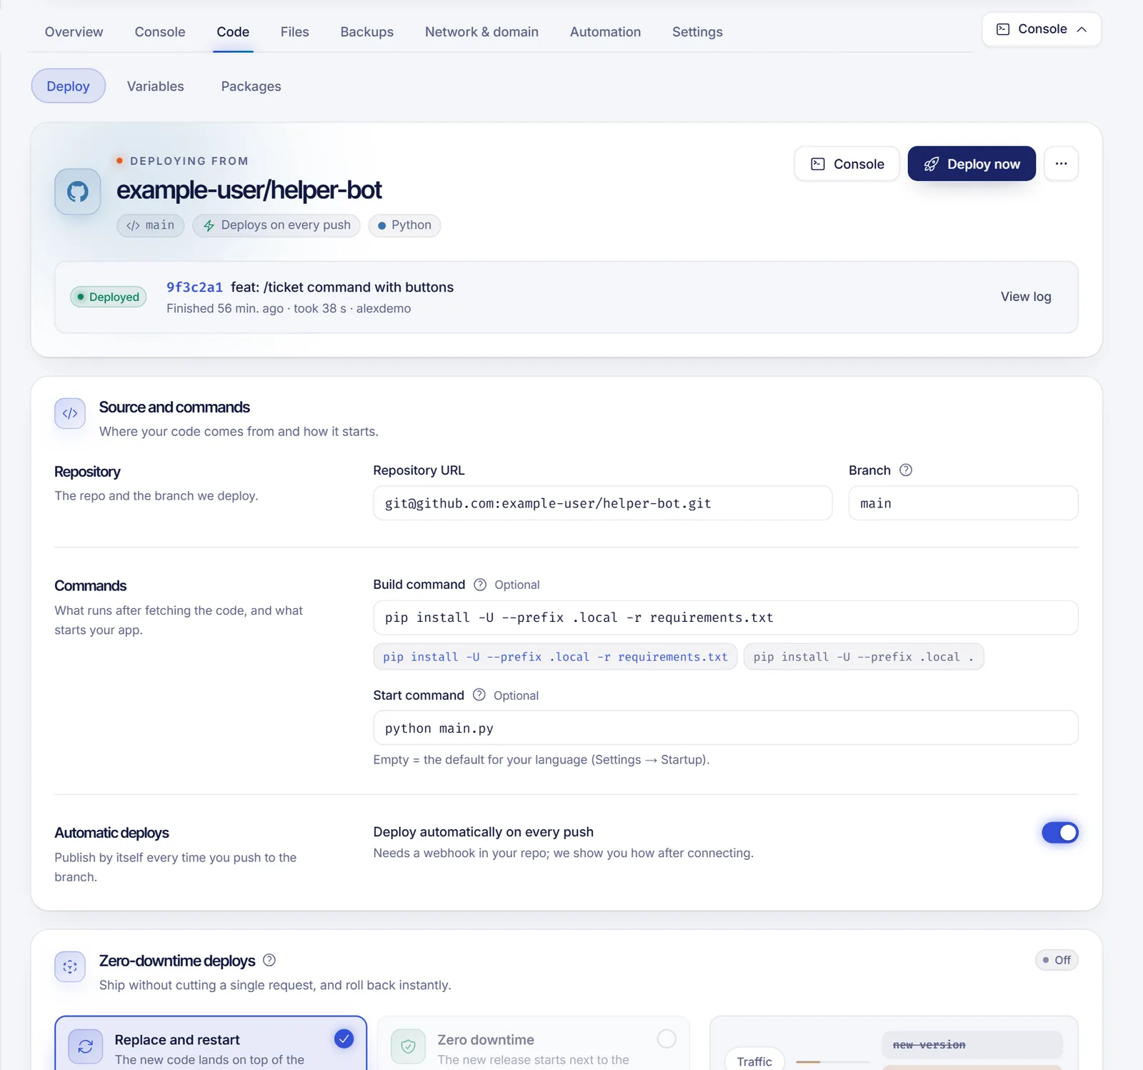This screenshot has width=1143, height=1070.
Task: Select the Replace and restart option
Action: (211, 1044)
